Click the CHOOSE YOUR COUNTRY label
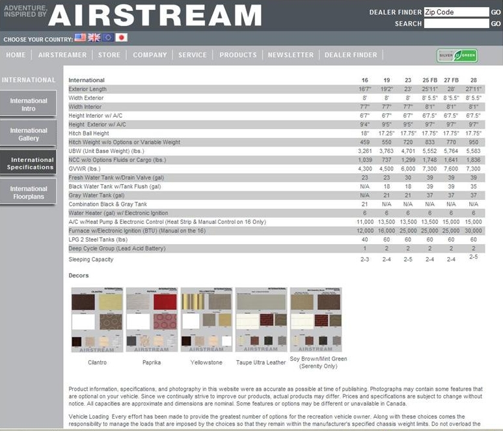Viewport: 503px width, 431px height. coord(38,40)
